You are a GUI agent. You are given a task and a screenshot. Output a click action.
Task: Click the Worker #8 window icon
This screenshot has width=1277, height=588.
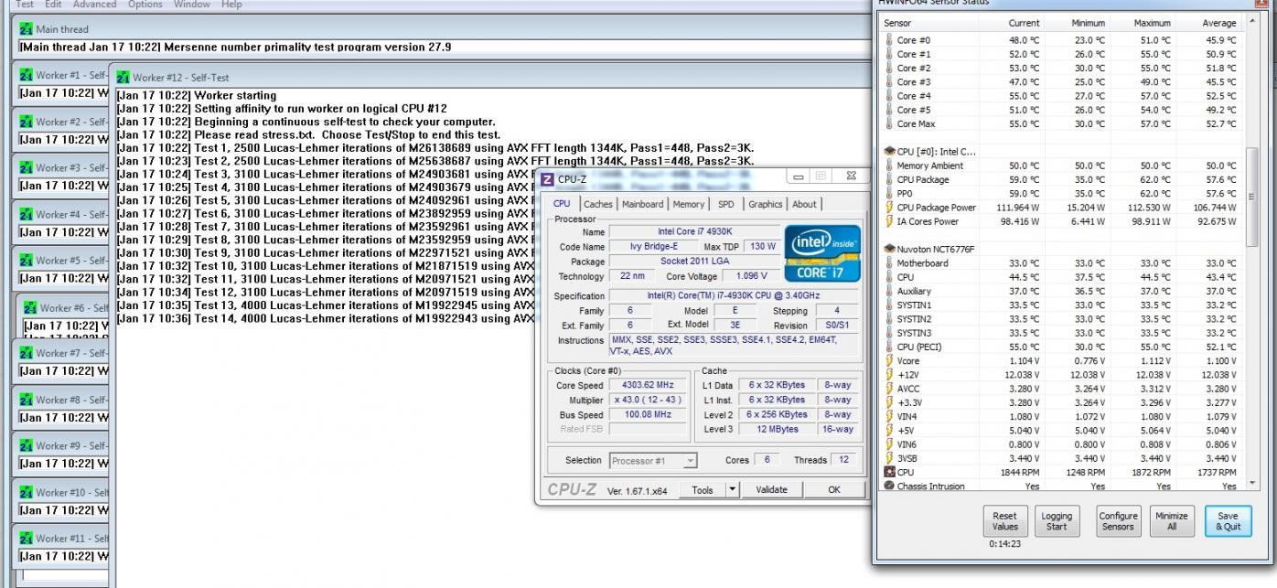point(27,400)
